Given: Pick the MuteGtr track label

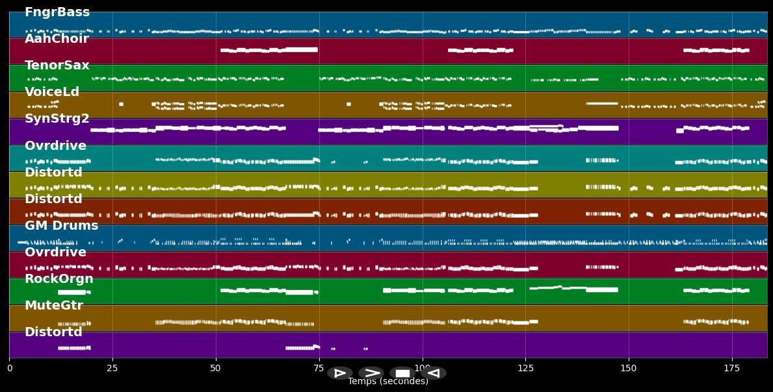Looking at the screenshot, I should click(x=54, y=306).
